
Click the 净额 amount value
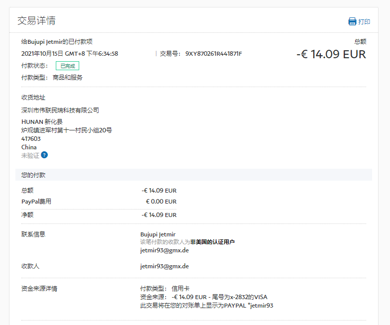click(159, 215)
